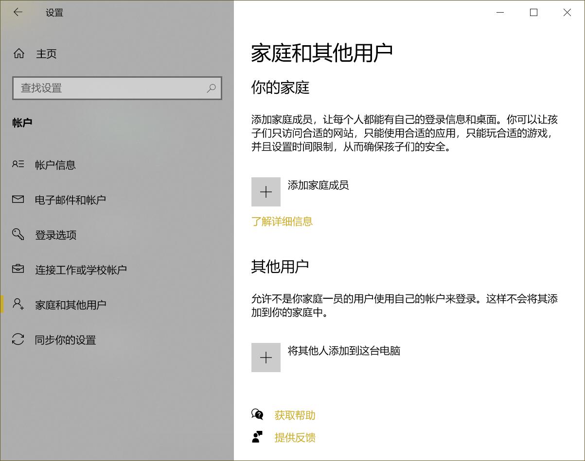Screen dimensions: 585x461
Task: Select the 家庭和其他用户 sidebar item
Action: (x=71, y=305)
